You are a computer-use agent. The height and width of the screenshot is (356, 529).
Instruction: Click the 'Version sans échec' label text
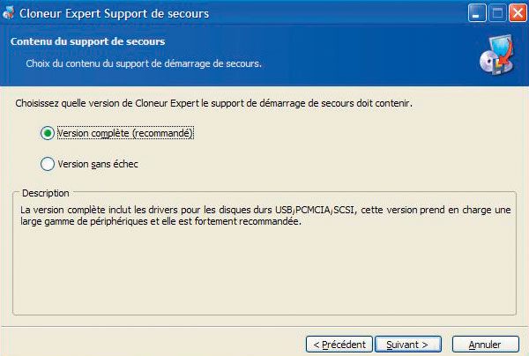[x=98, y=164]
